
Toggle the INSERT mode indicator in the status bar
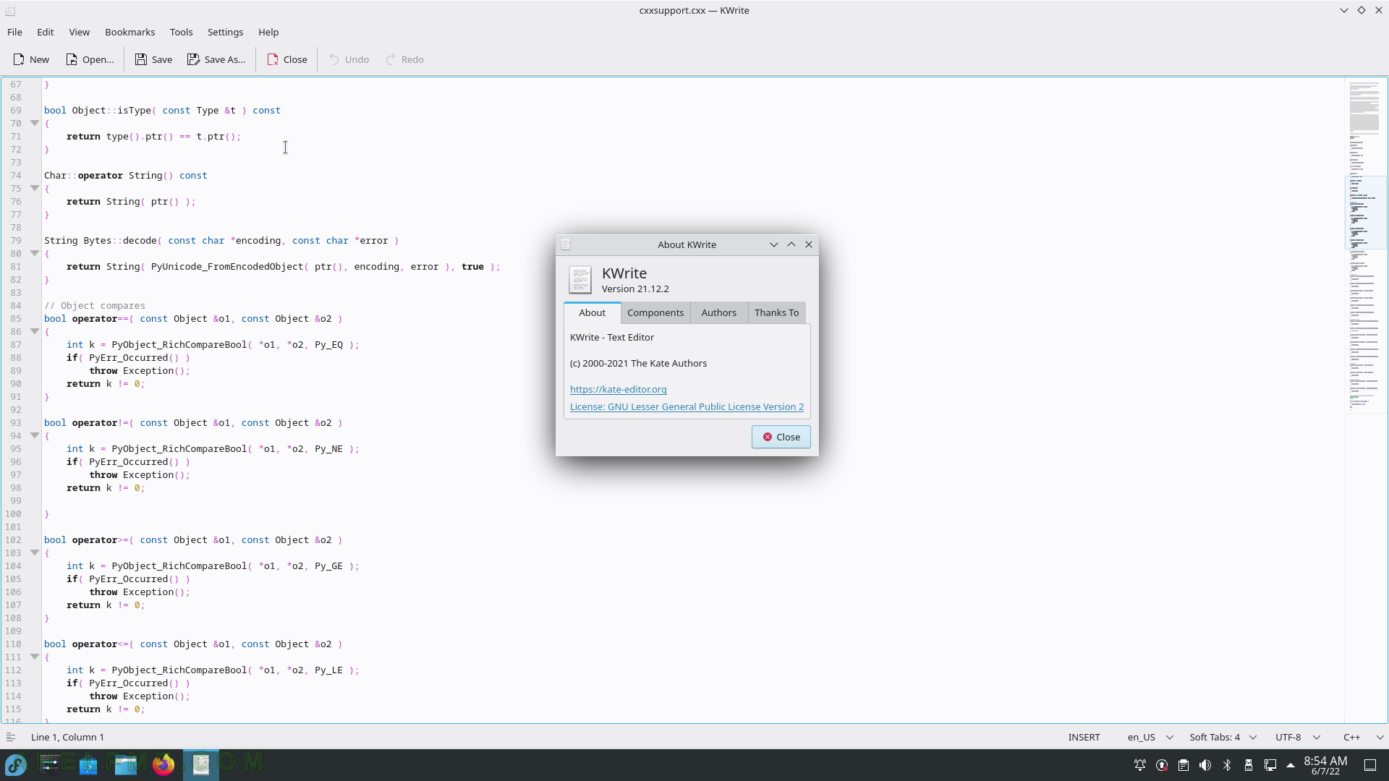[1084, 737]
